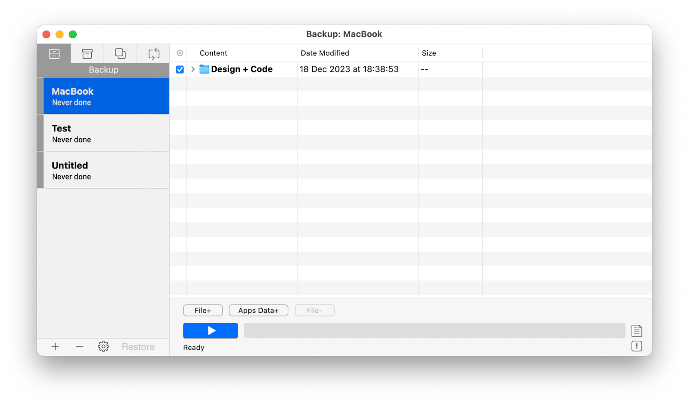This screenshot has height=405, width=689.
Task: Select the Clone mode icon
Action: click(x=120, y=53)
